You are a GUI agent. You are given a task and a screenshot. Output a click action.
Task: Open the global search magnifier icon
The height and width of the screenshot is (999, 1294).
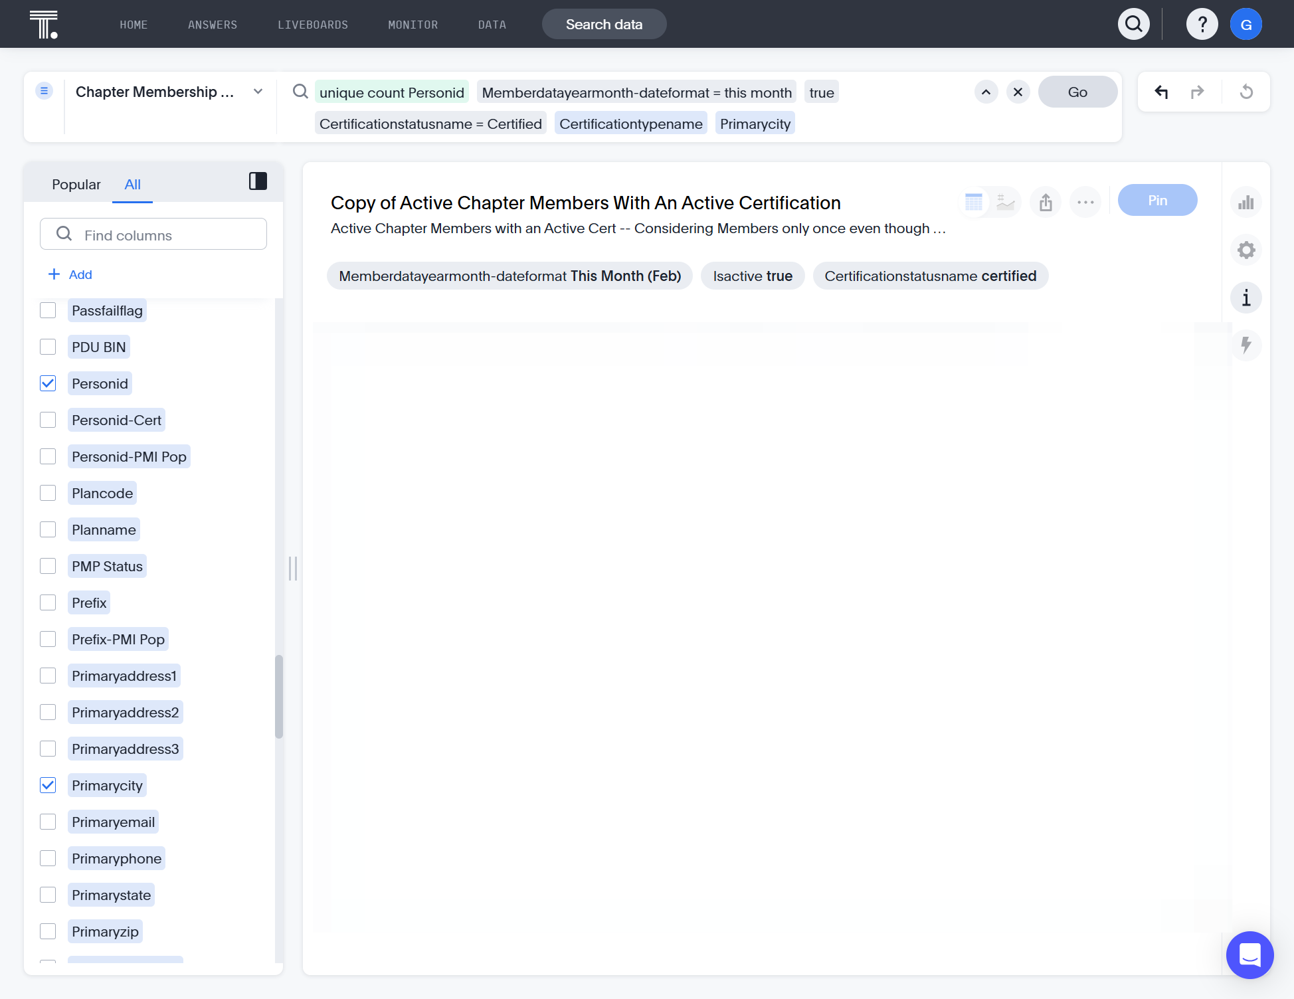[1134, 25]
